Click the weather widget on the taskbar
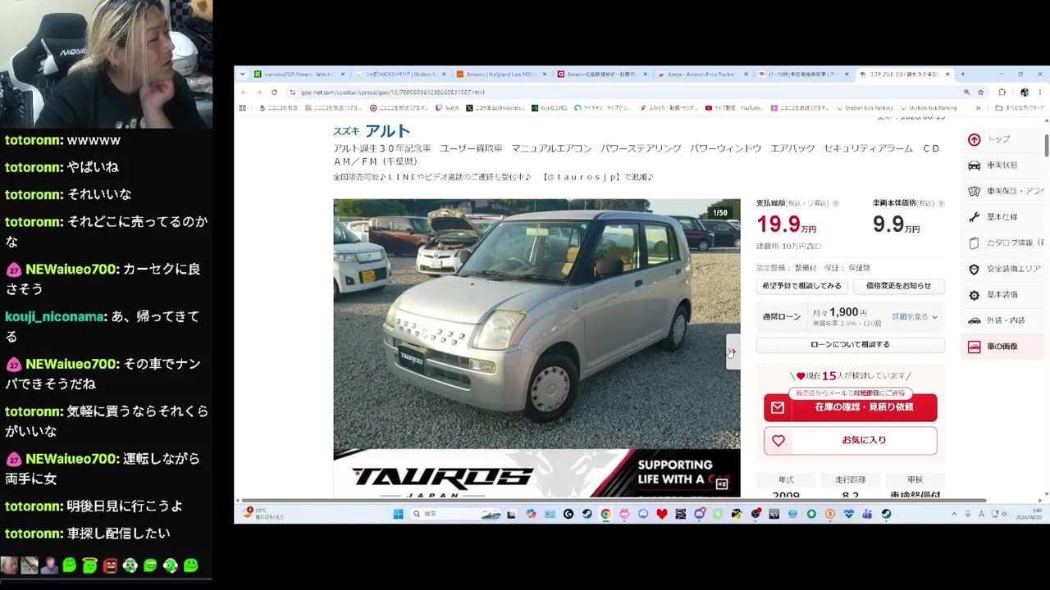 (264, 514)
